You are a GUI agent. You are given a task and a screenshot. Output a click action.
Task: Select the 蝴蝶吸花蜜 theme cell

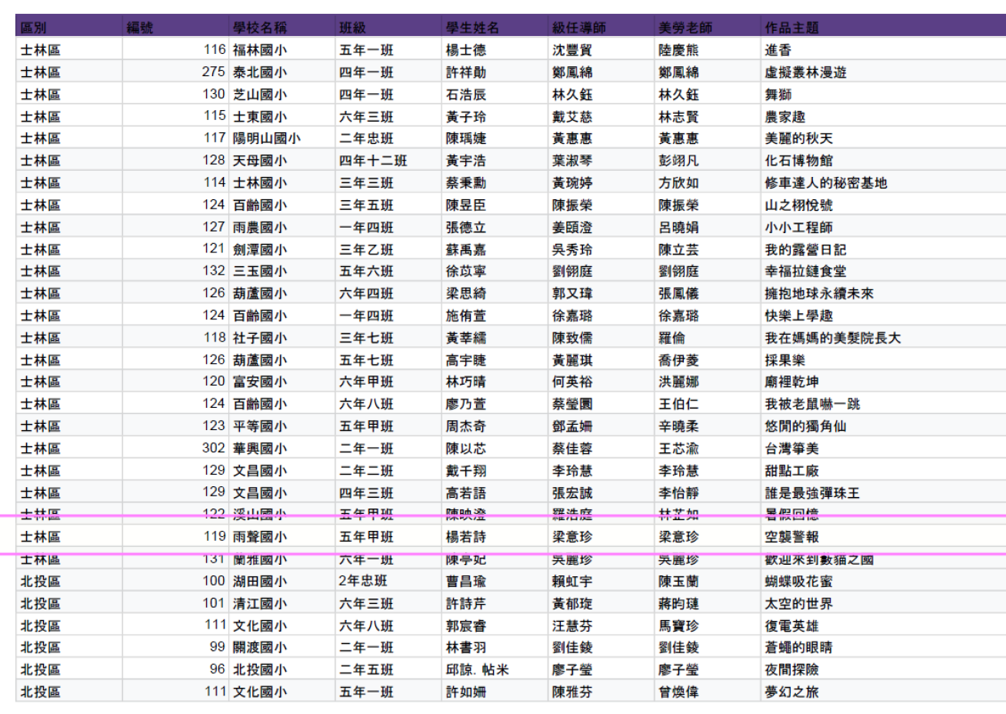798,582
